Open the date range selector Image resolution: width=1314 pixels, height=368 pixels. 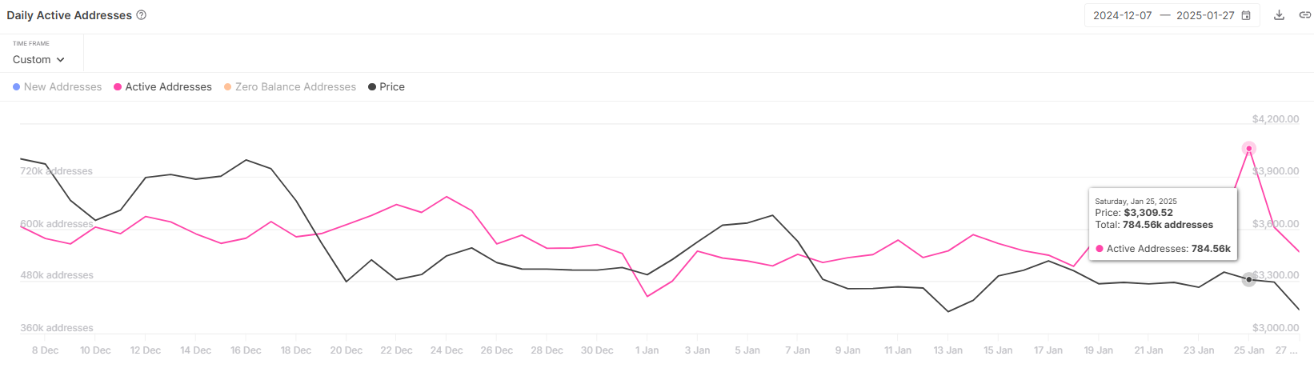(1172, 15)
